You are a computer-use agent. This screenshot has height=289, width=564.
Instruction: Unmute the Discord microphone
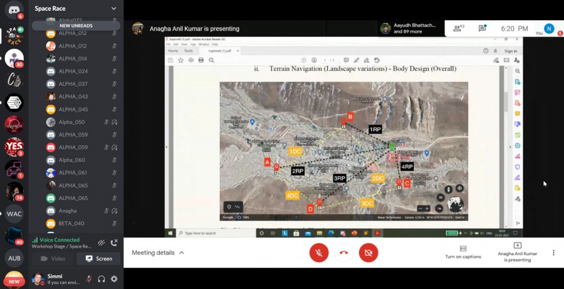click(x=89, y=279)
